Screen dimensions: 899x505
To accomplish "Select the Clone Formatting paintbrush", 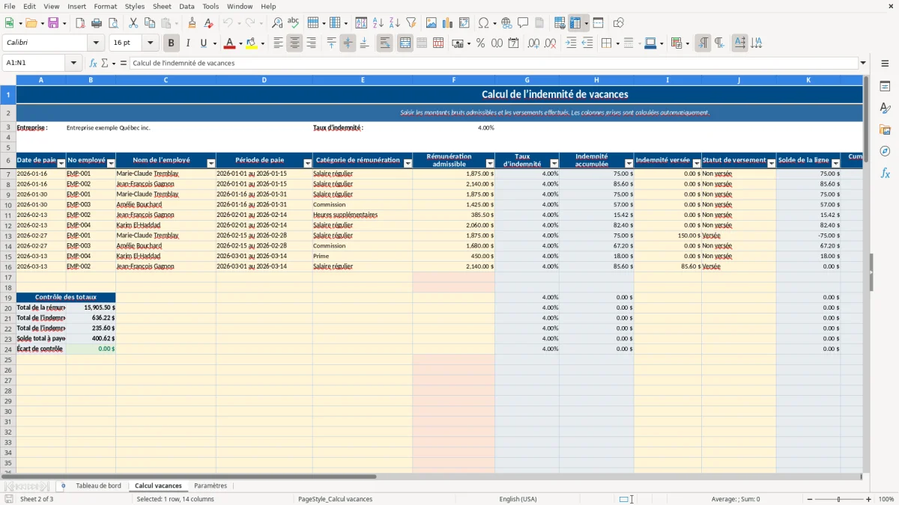I will pyautogui.click(x=193, y=23).
